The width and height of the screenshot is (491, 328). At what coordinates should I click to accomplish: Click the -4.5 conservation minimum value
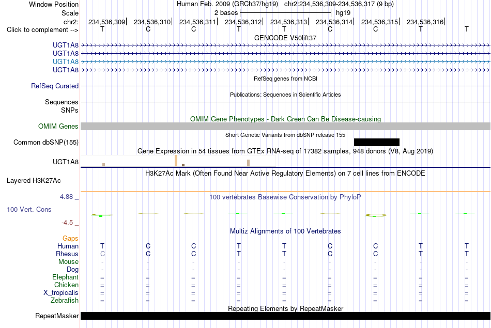[x=67, y=223]
